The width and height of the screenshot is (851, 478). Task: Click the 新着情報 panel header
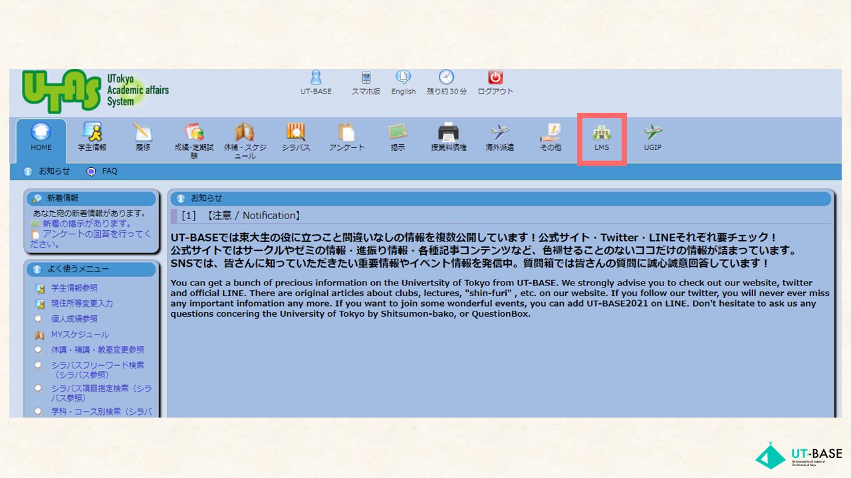coord(92,198)
